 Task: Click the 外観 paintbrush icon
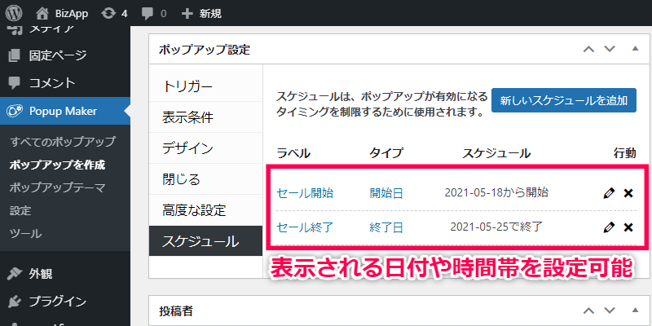[14, 274]
